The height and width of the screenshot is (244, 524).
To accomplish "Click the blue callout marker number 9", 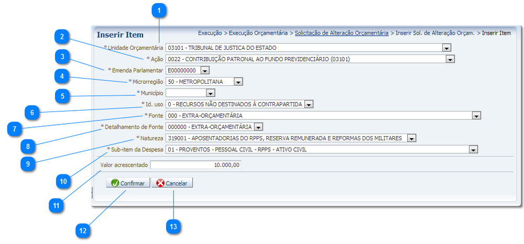I will pos(27,163).
